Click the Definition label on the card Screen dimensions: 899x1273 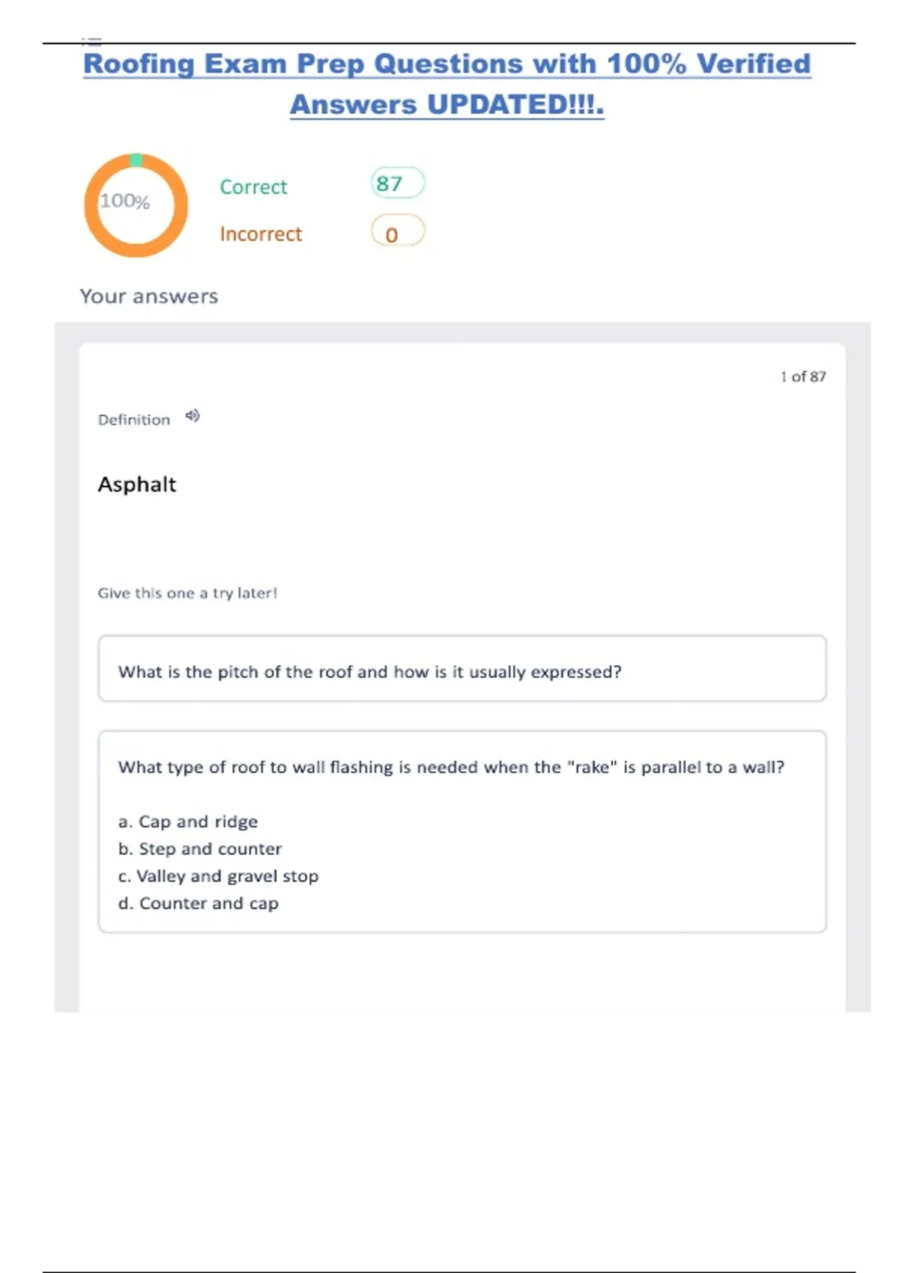coord(134,420)
